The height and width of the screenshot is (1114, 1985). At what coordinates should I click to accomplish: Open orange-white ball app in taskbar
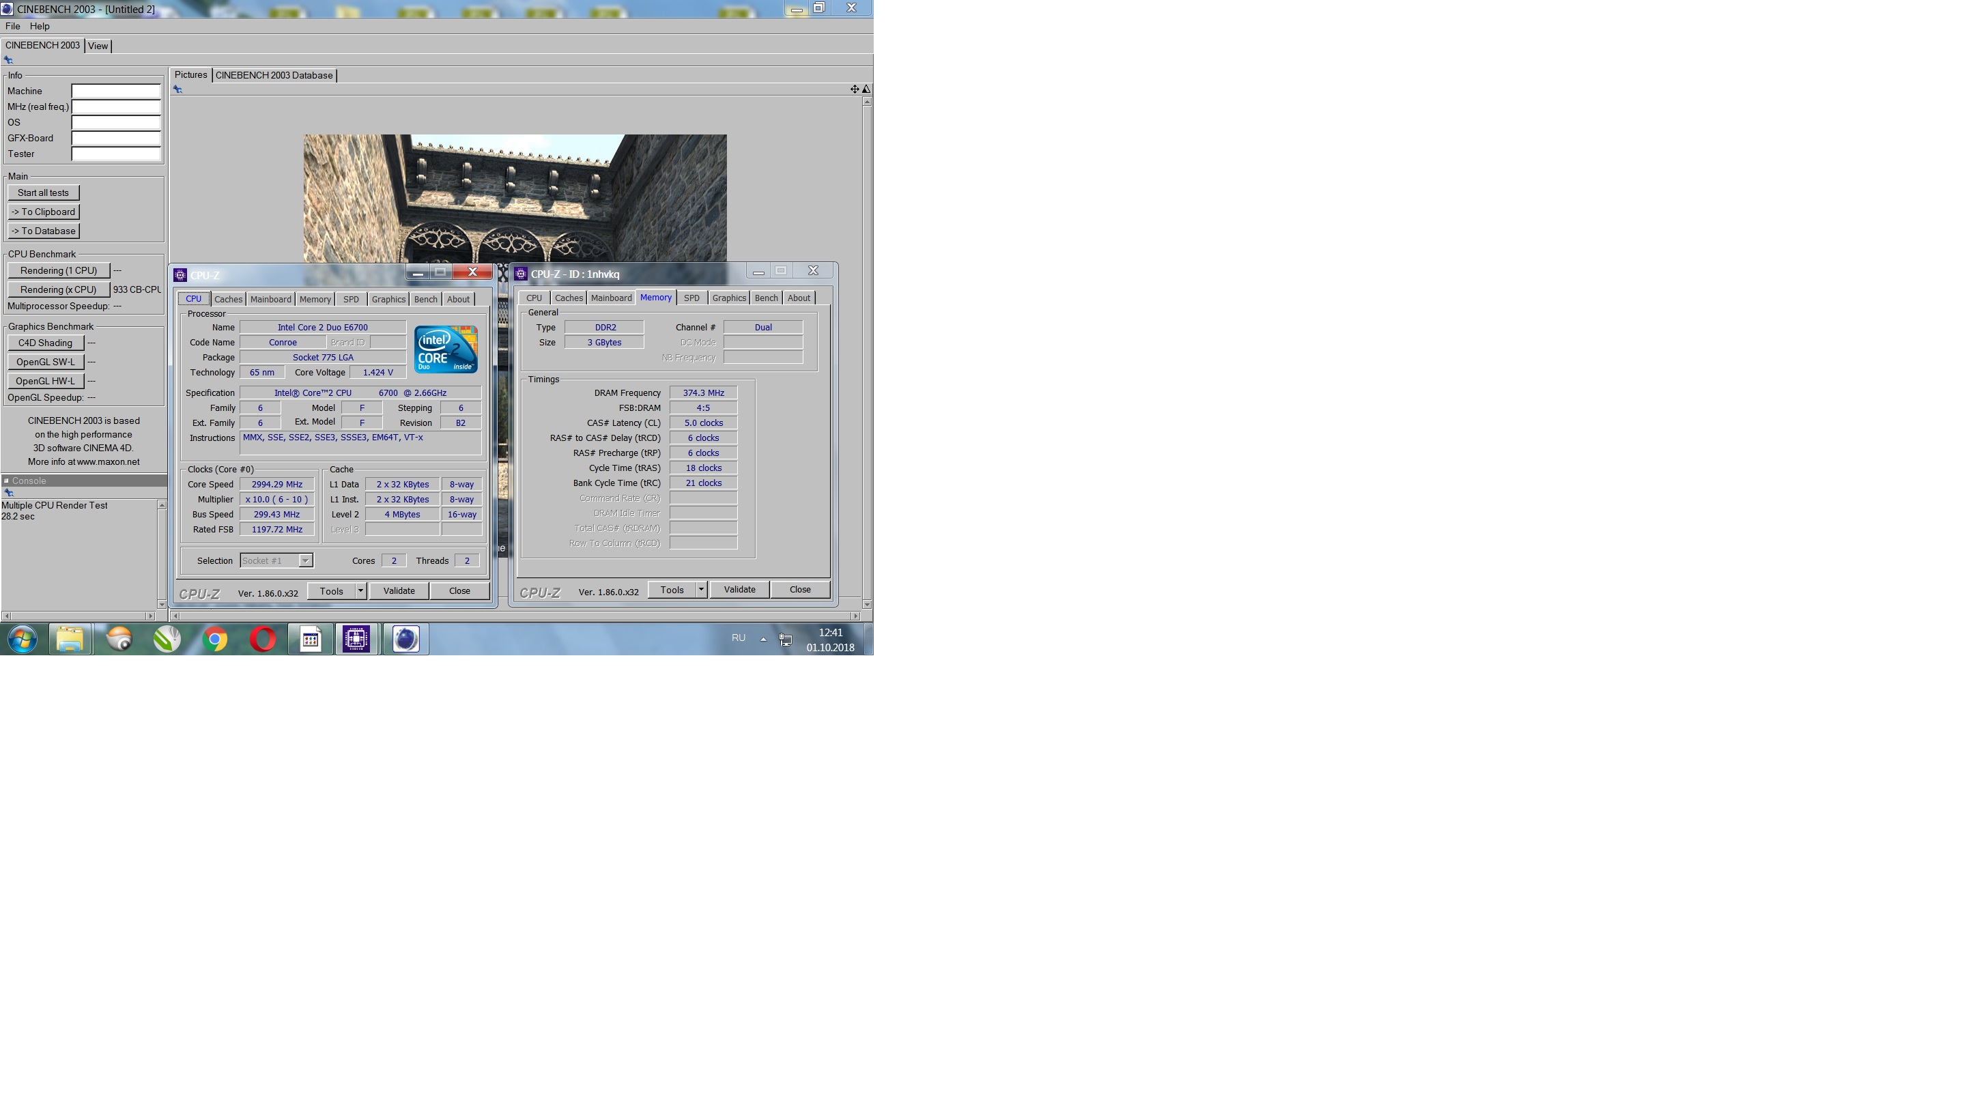(119, 639)
